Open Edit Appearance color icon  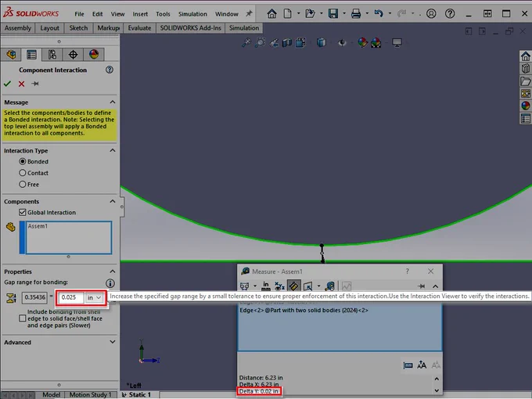pyautogui.click(x=362, y=43)
